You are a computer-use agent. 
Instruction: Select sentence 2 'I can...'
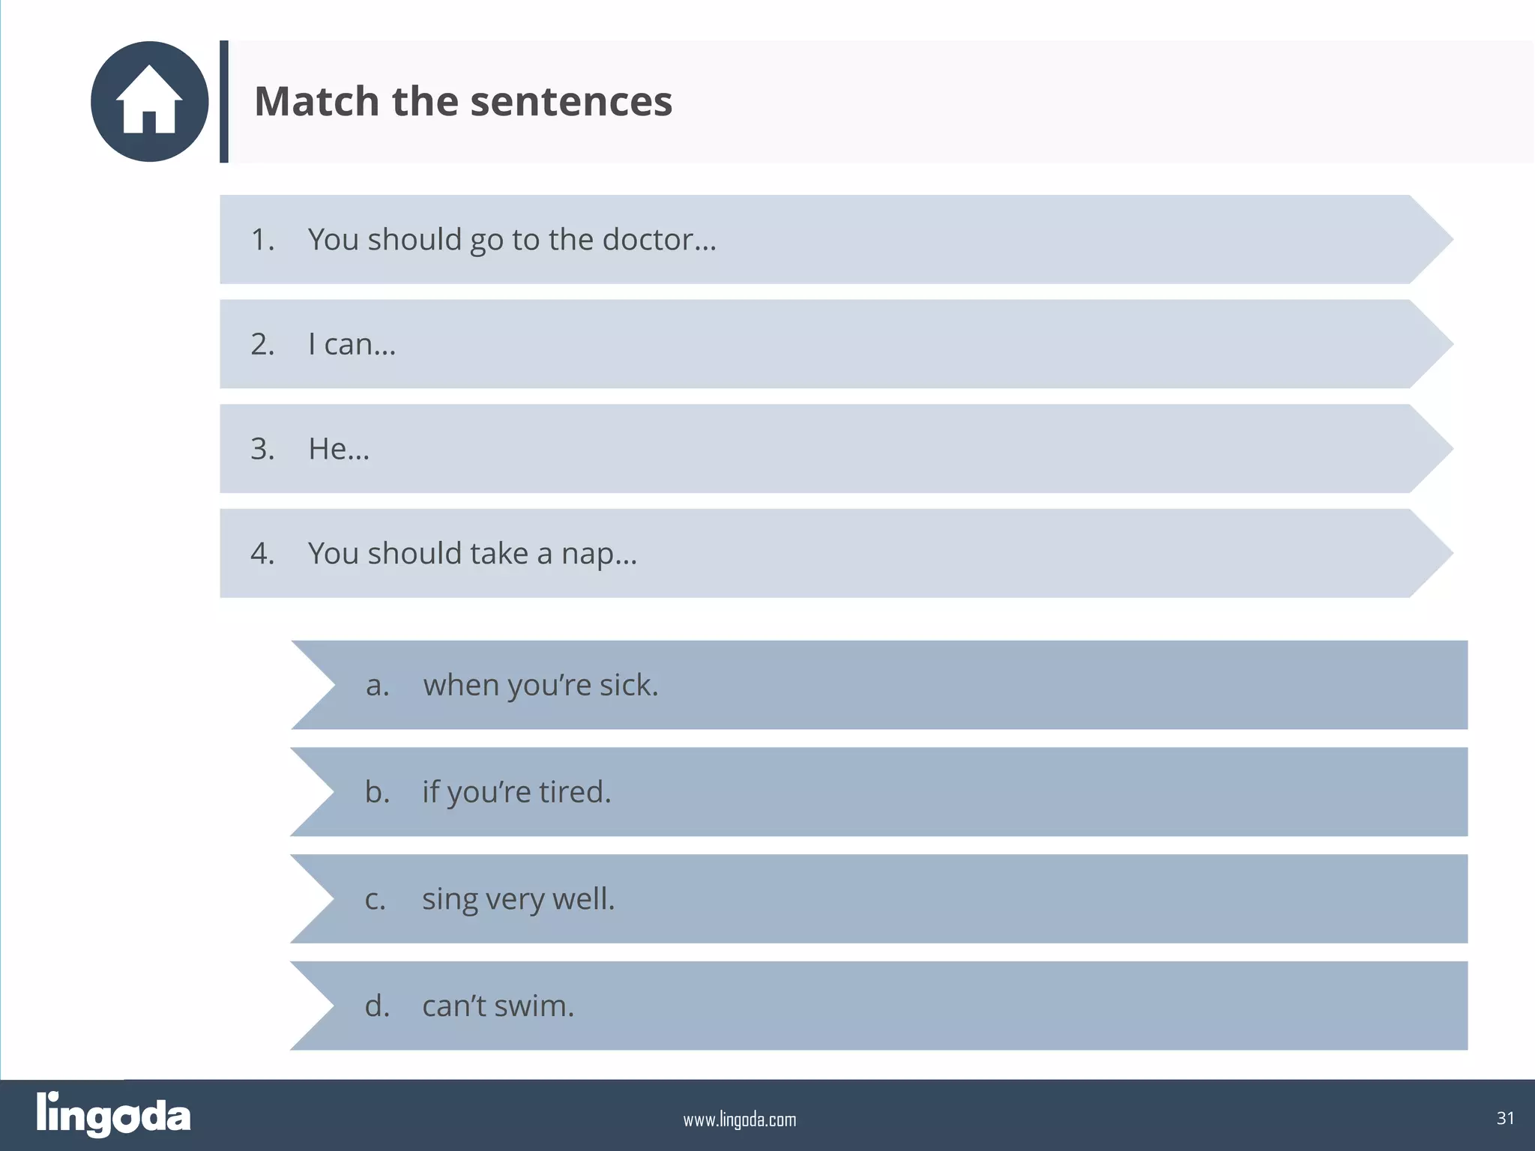pos(836,344)
